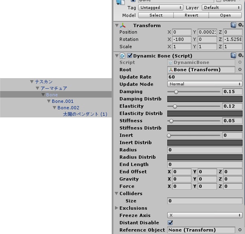Screen dimensions: 245x234
Task: Open the Elasticity Distrib curve field
Action: pos(205,113)
